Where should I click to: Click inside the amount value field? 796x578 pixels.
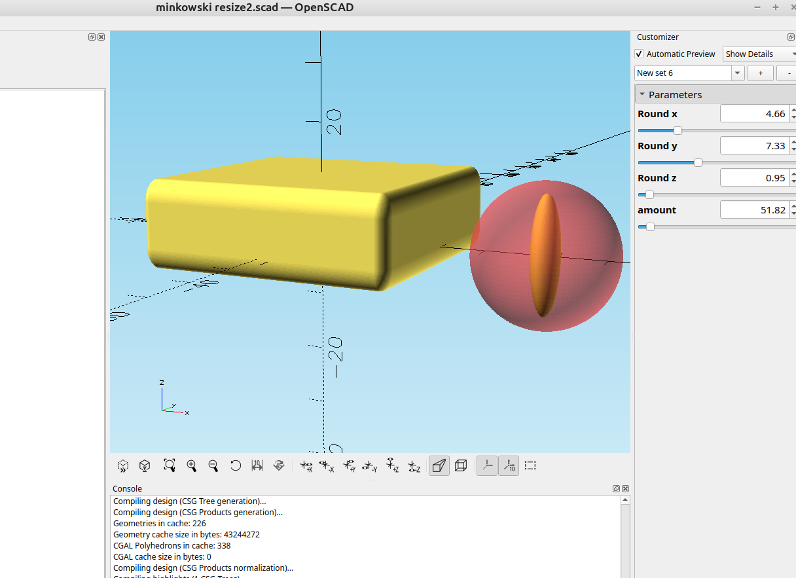753,209
